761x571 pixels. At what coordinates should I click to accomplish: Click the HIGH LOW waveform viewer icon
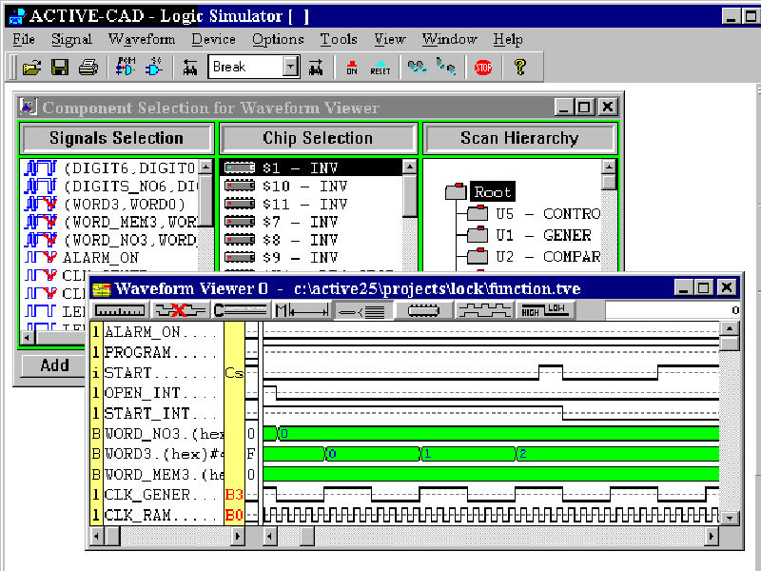point(540,310)
